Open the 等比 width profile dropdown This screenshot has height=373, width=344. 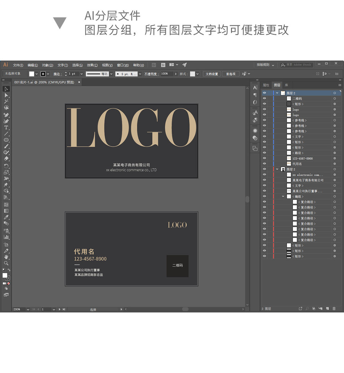[111, 74]
